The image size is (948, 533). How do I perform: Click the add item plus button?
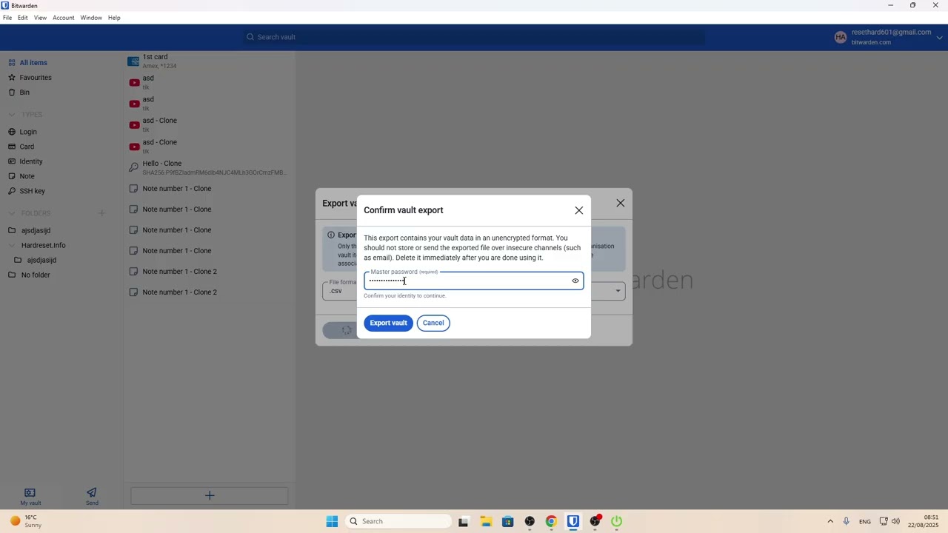pyautogui.click(x=210, y=496)
